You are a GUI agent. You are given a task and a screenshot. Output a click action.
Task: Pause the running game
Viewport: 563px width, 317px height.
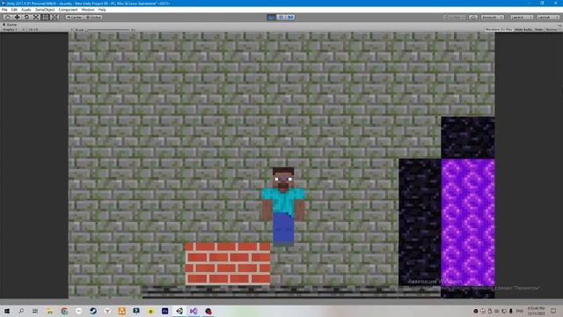281,18
